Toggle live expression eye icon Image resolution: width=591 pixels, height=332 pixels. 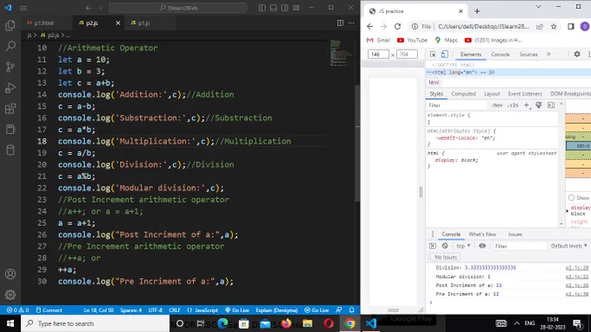(x=482, y=246)
